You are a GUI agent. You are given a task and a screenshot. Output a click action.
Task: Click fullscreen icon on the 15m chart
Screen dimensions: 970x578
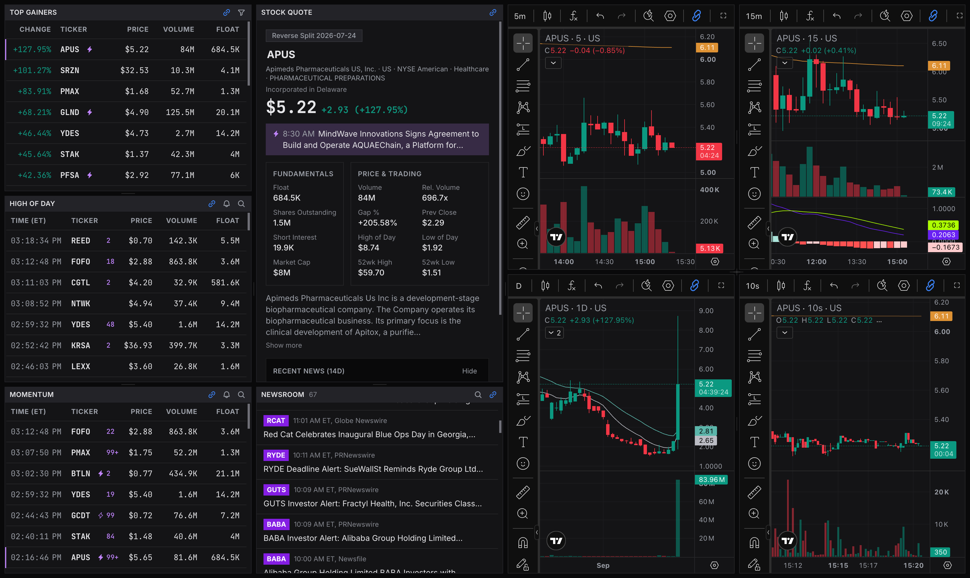click(x=960, y=16)
